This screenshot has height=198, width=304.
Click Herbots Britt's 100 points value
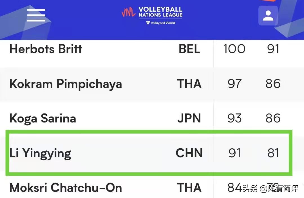click(234, 49)
